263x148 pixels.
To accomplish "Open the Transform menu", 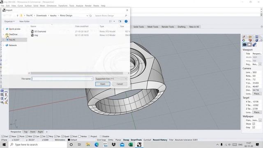I will coord(63,6).
